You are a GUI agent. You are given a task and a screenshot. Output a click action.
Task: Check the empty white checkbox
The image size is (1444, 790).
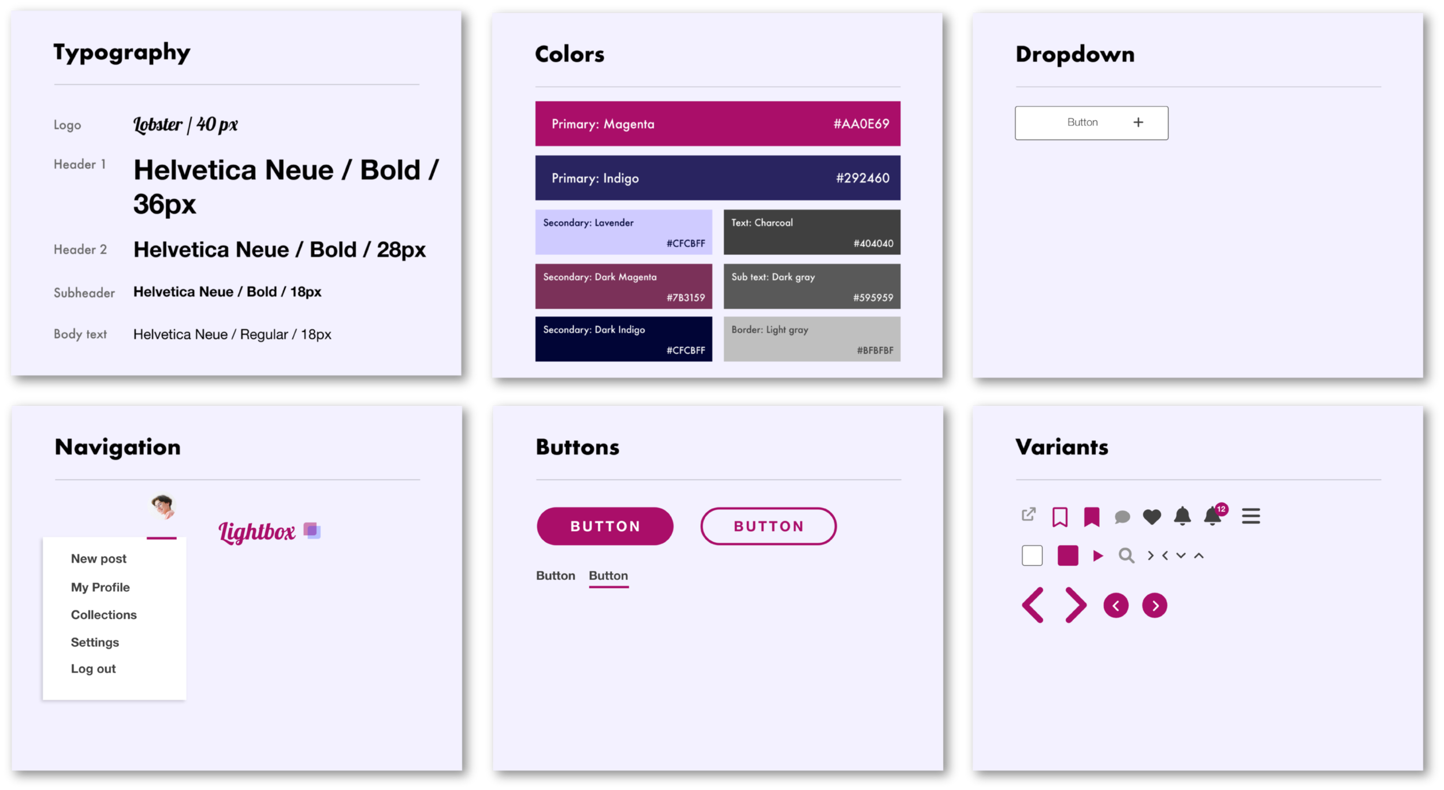[x=1032, y=556]
